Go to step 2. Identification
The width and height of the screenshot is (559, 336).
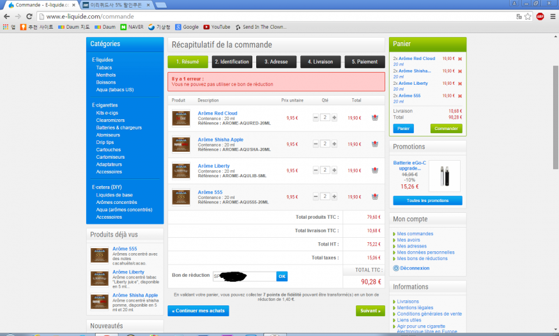click(x=231, y=62)
